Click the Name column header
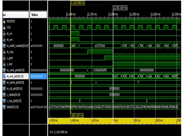Screen dimensions: 182x136 click(16, 15)
